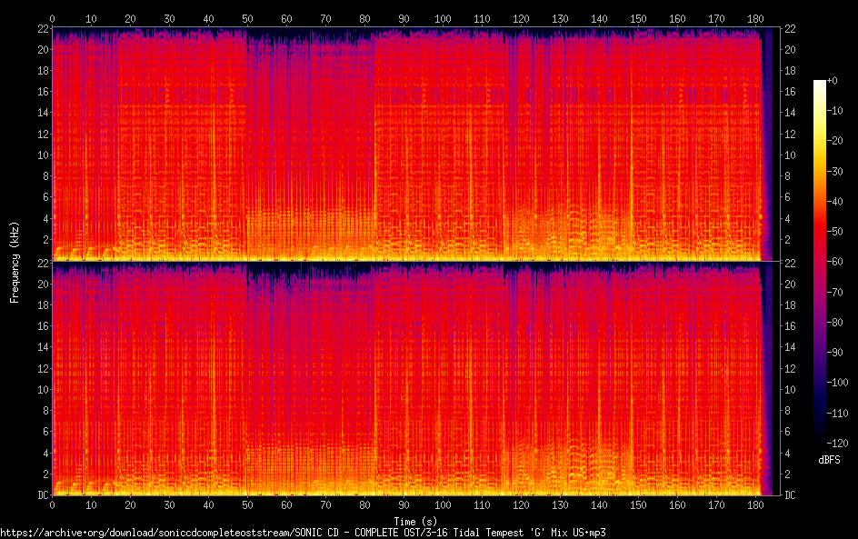Click the dBFS label under the color scale
The image size is (858, 539).
[x=829, y=461]
